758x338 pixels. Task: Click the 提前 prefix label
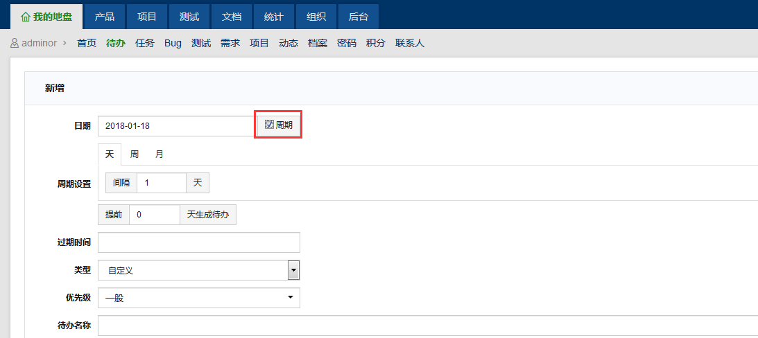click(114, 215)
